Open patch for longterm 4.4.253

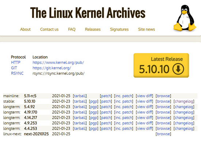pyautogui.click(x=106, y=129)
